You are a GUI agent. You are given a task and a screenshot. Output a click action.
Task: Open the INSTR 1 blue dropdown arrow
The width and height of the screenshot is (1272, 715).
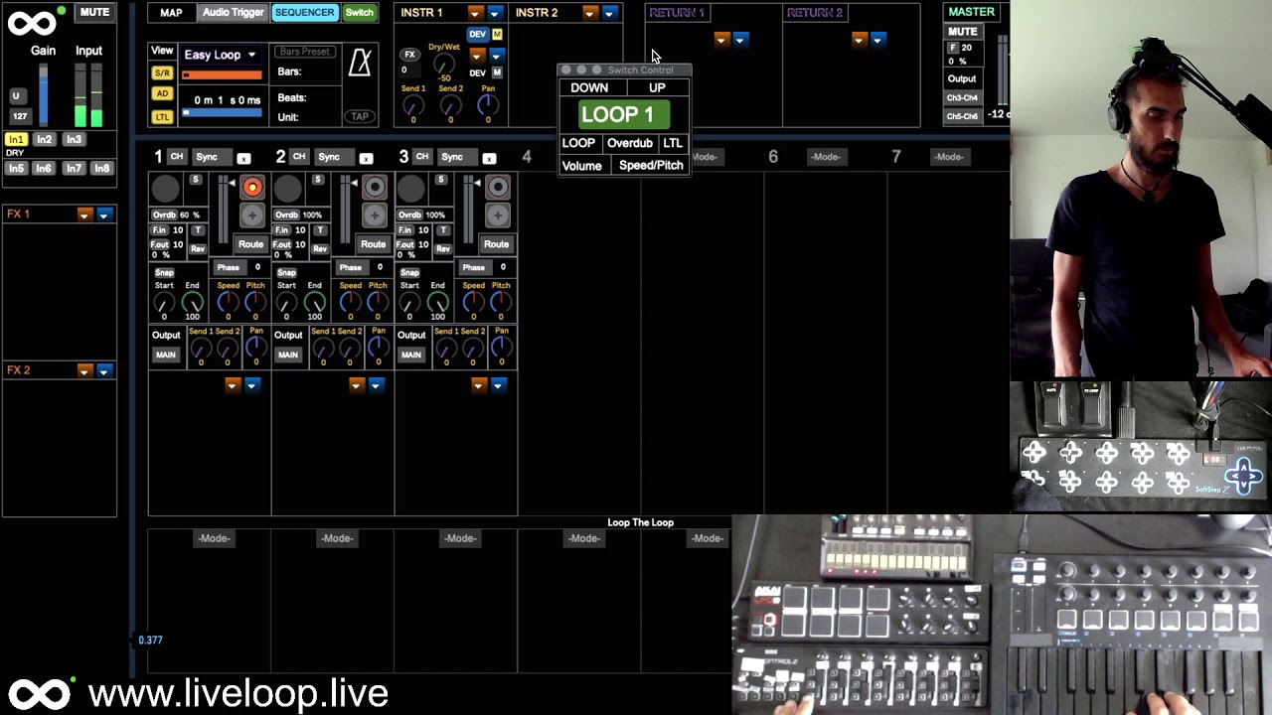[494, 13]
